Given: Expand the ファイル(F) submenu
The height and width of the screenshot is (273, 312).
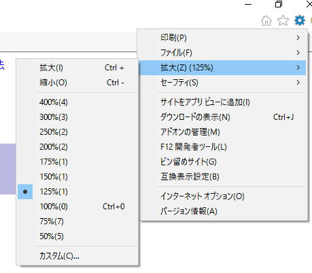Looking at the screenshot, I should [x=222, y=53].
